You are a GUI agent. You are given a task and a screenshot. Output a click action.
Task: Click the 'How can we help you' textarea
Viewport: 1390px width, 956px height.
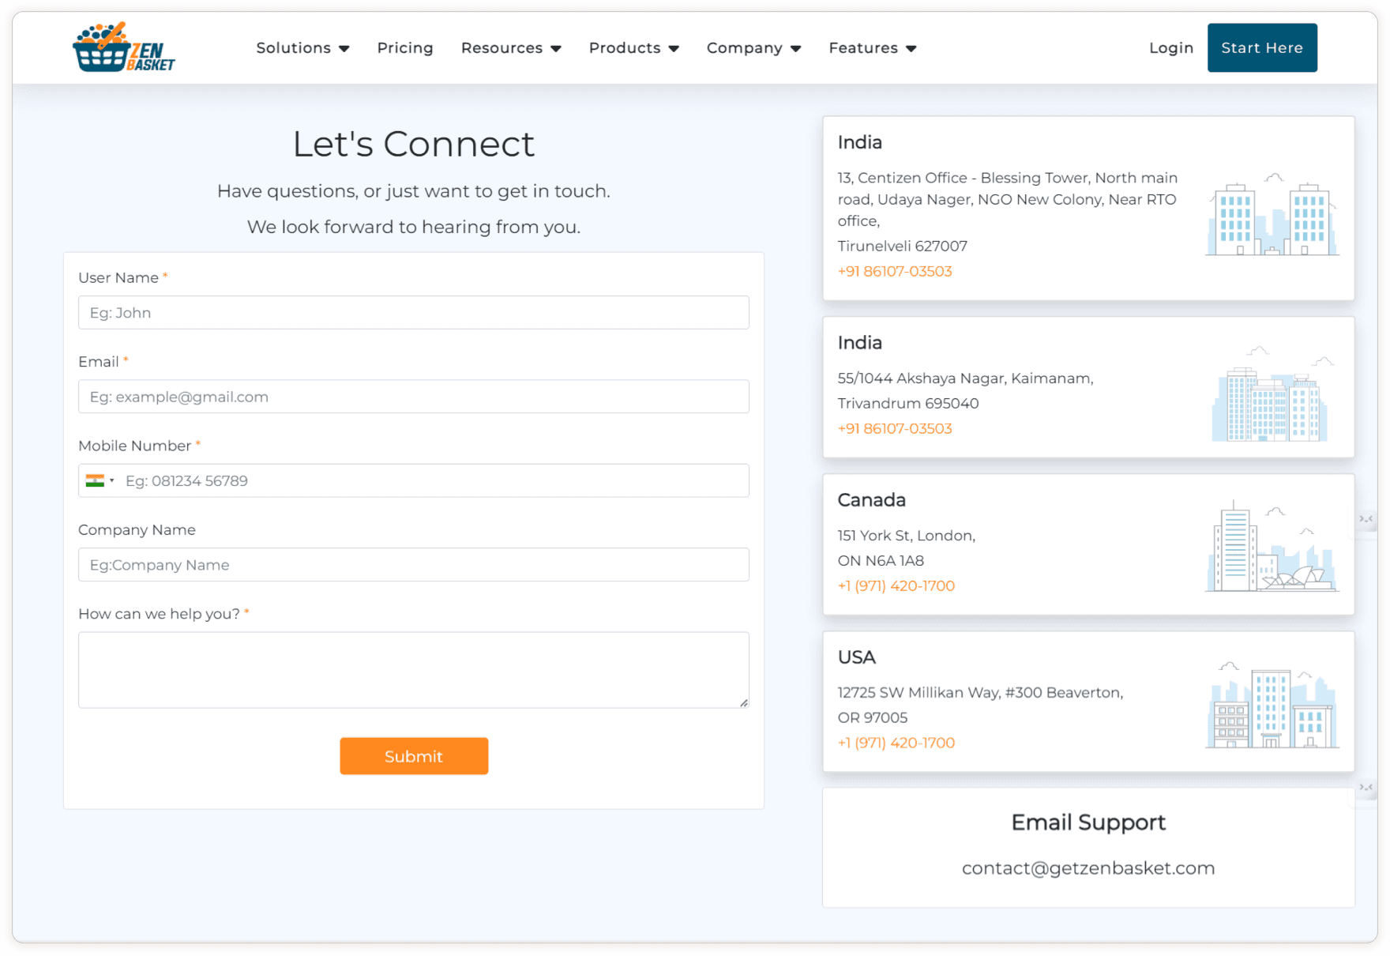414,670
